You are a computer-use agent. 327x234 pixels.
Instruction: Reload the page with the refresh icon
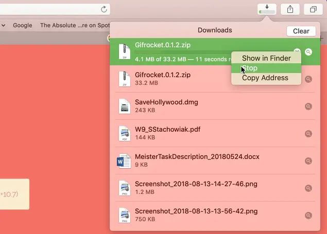click(104, 9)
